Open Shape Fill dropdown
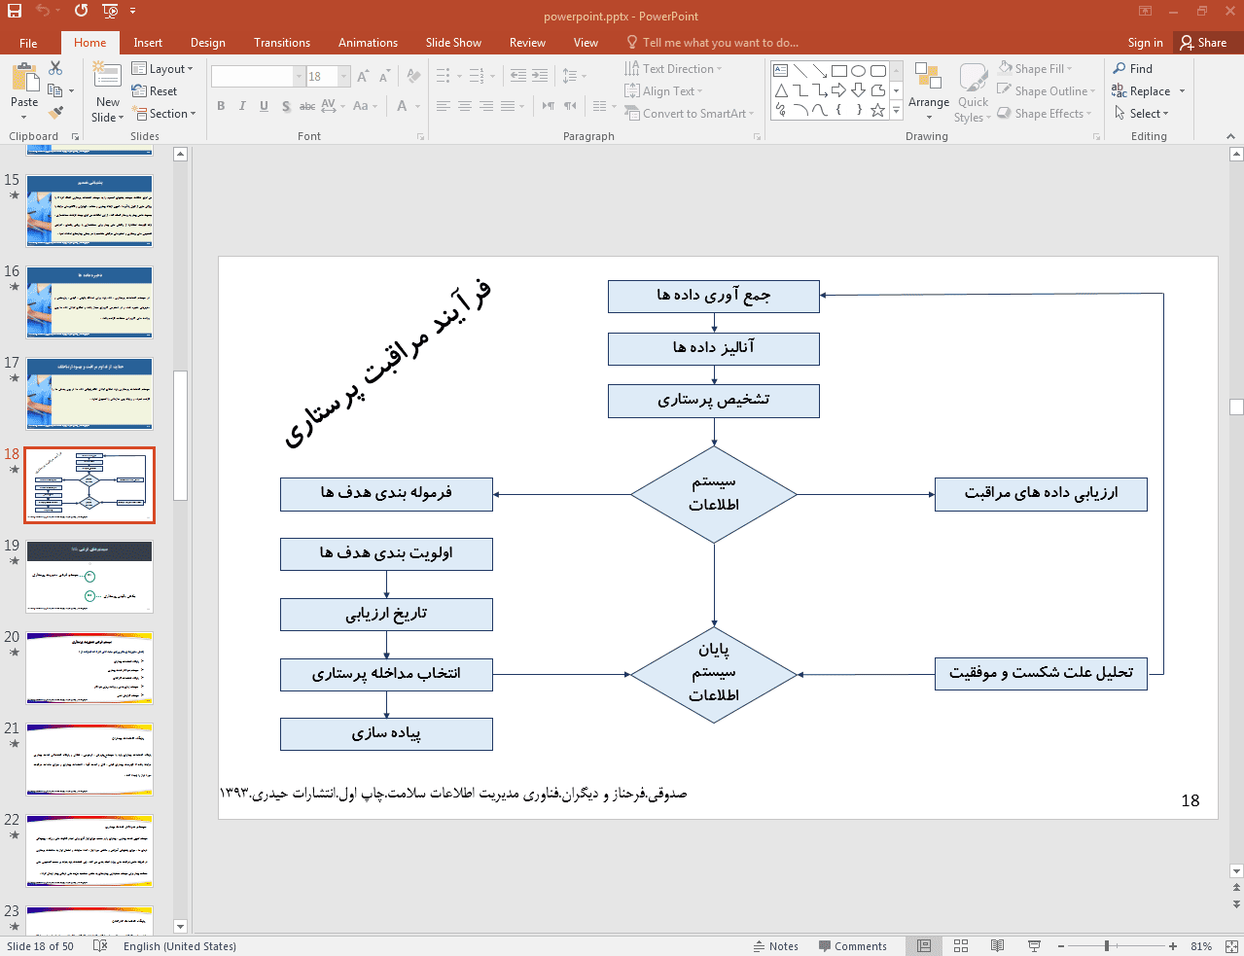The width and height of the screenshot is (1244, 956). click(1035, 69)
